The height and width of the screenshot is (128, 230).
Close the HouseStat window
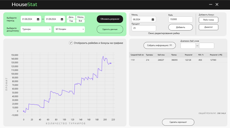click(x=217, y=4)
